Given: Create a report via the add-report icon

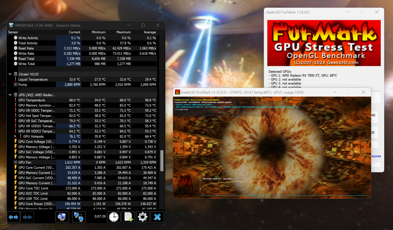Looking at the screenshot, I should pos(128,217).
